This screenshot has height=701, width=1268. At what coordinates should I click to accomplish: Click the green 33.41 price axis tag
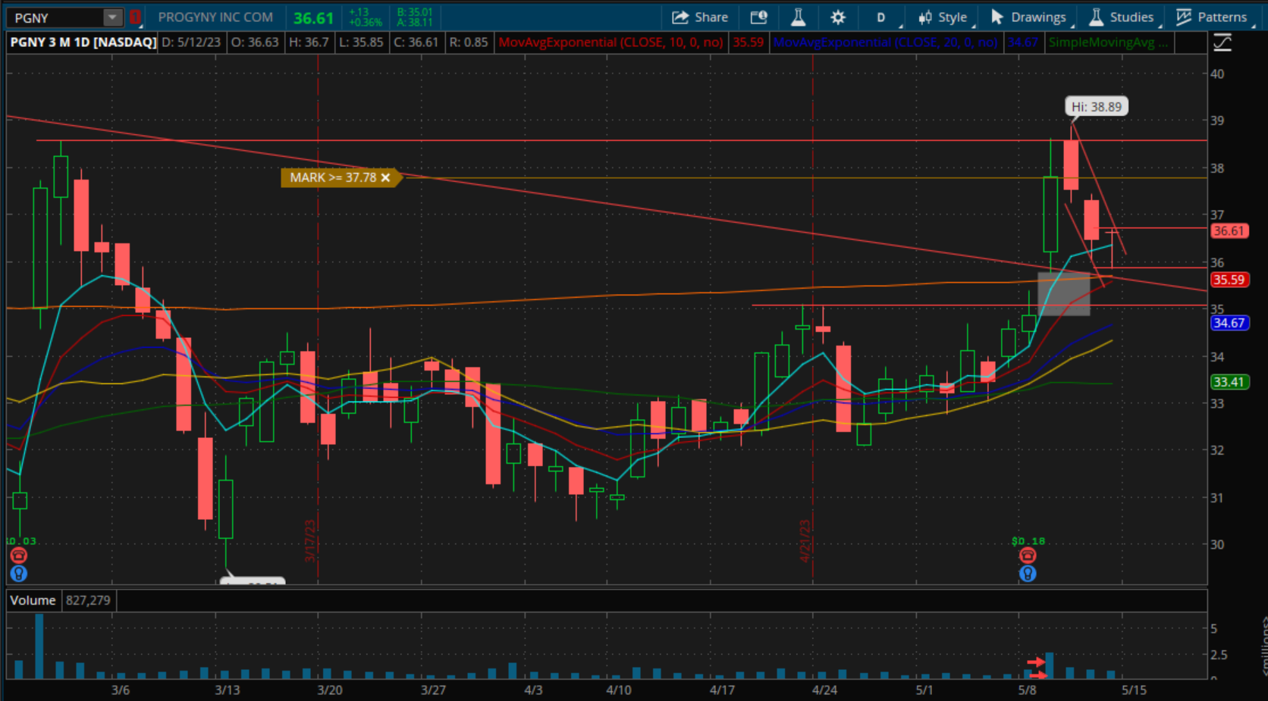click(x=1229, y=382)
